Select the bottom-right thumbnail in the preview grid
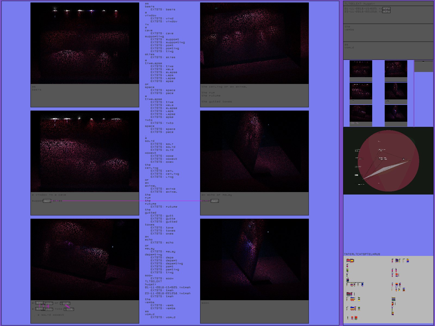 [396, 113]
